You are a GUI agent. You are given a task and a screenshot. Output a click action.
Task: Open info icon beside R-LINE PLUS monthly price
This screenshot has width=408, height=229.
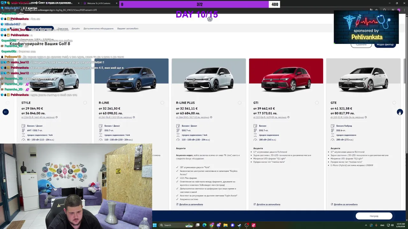211,117
